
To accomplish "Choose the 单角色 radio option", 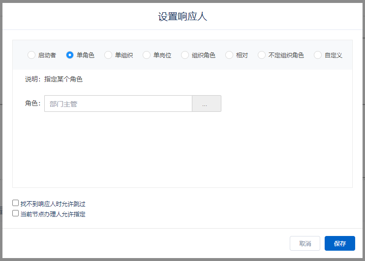I will click(70, 55).
